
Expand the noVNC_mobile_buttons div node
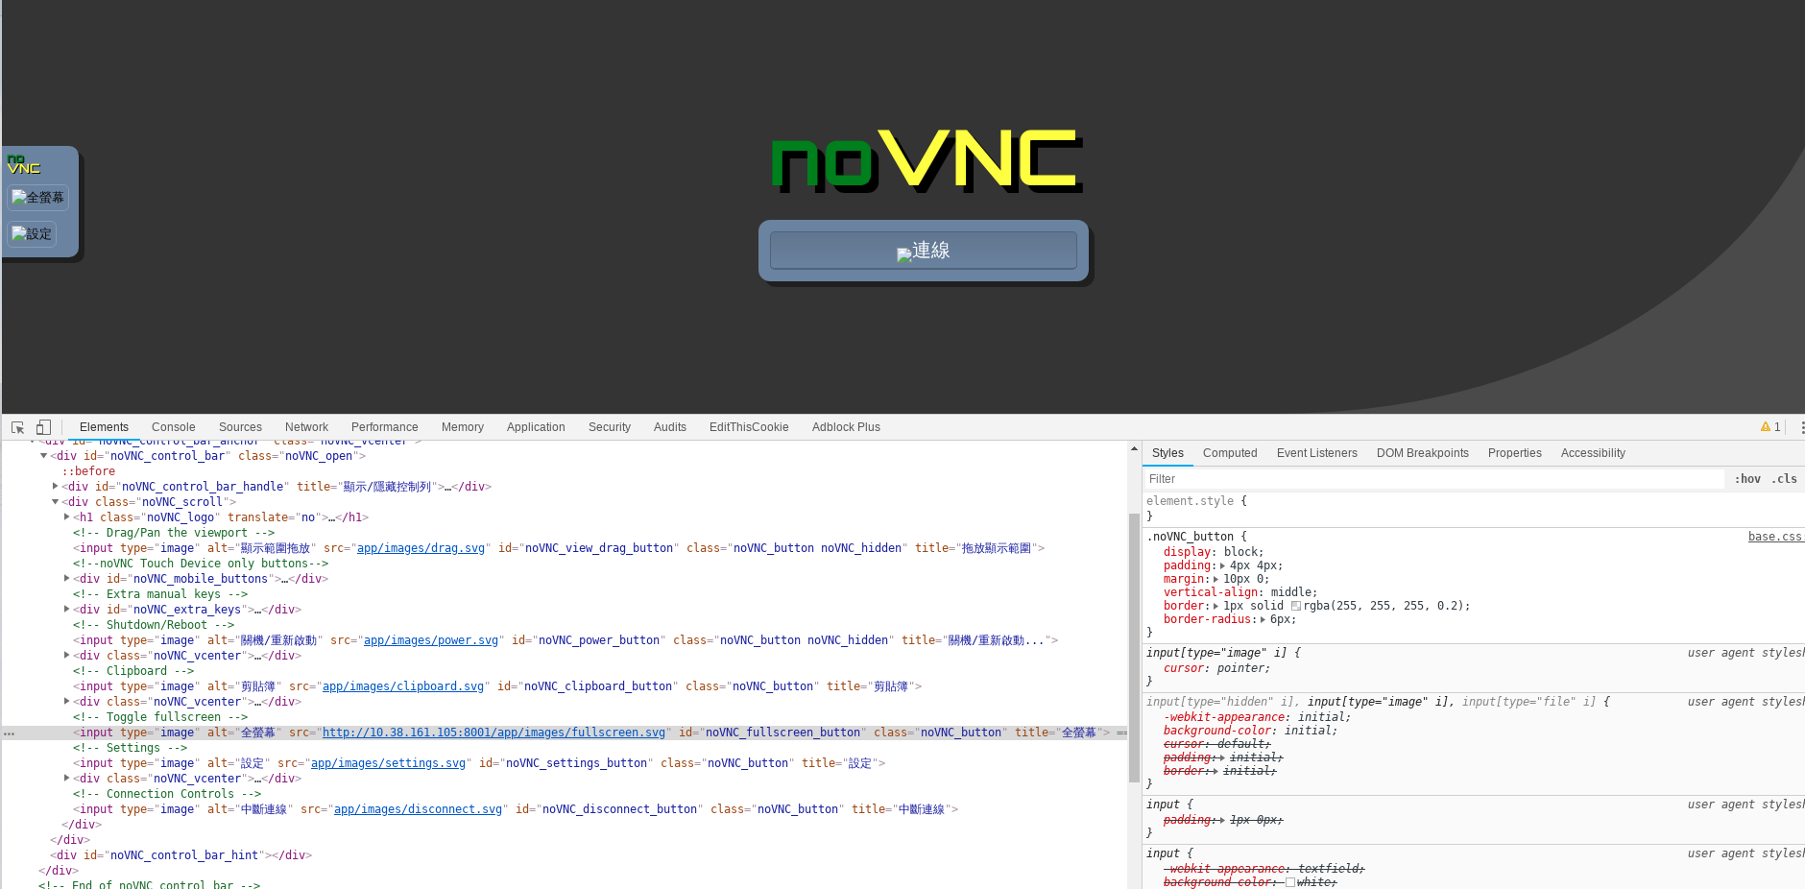(x=66, y=578)
